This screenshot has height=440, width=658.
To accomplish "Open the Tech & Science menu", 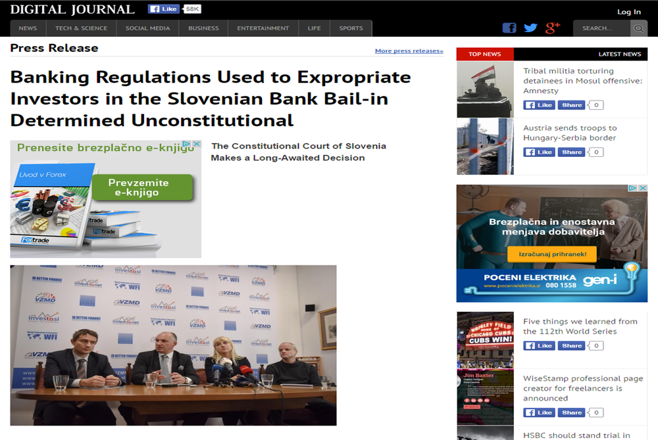I will pyautogui.click(x=81, y=28).
